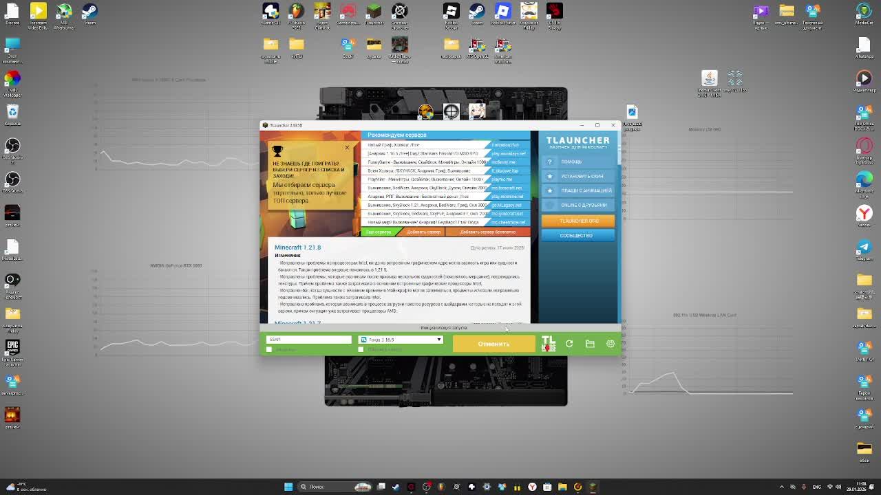This screenshot has height=495, width=881.
Task: Click the yellow Отменить button
Action: (x=493, y=344)
